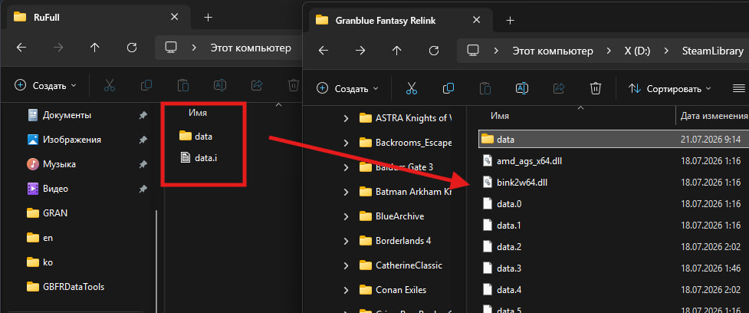Image resolution: width=749 pixels, height=313 pixels.
Task: Go forward in Granblue Fantasy Relink window
Action: click(x=360, y=50)
